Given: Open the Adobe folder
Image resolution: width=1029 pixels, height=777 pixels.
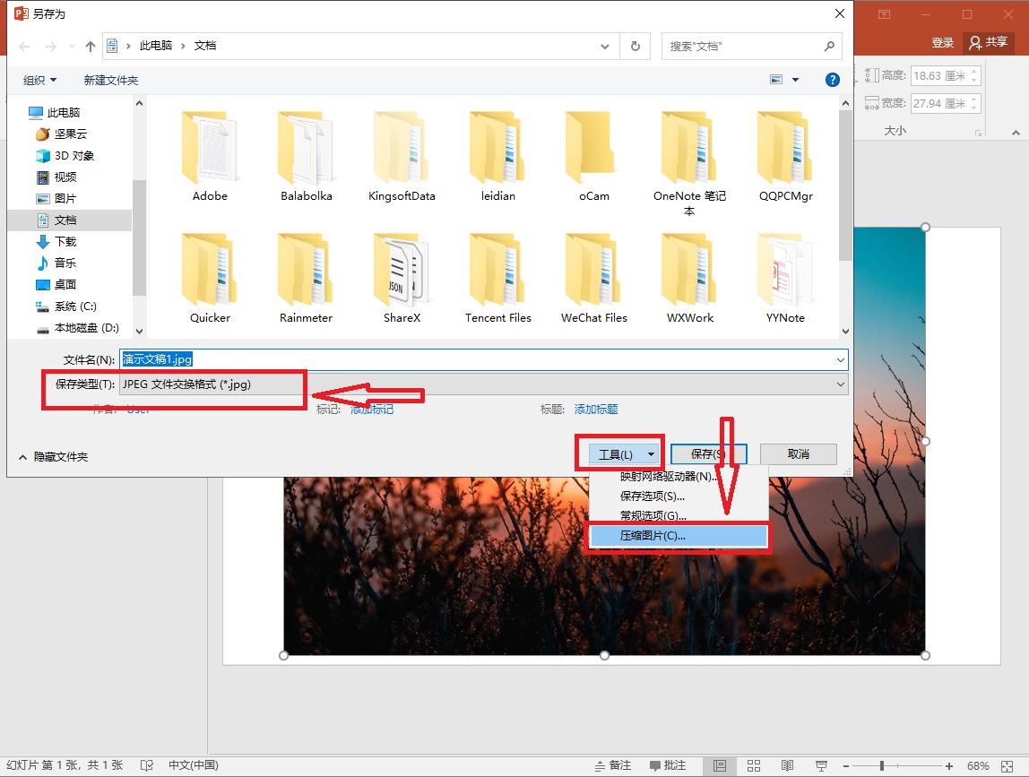Looking at the screenshot, I should (x=210, y=156).
